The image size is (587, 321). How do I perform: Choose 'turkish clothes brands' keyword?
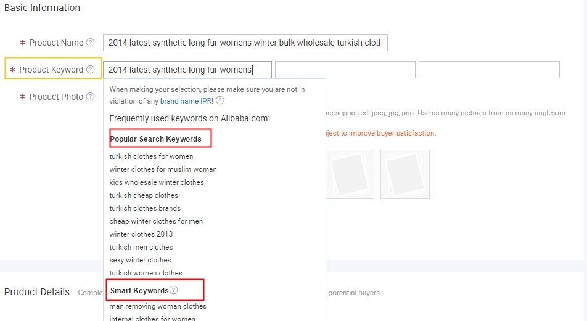point(145,208)
